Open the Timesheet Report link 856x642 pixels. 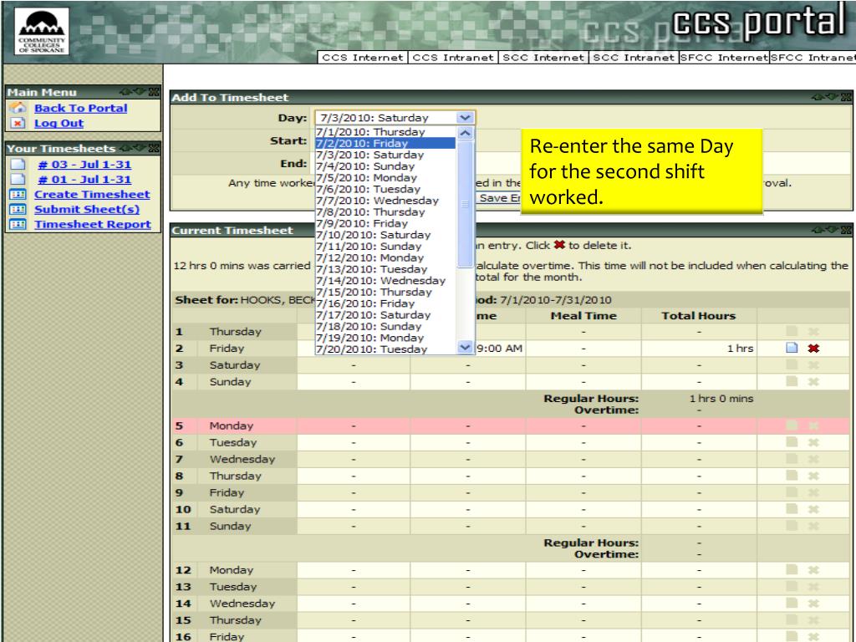point(93,224)
